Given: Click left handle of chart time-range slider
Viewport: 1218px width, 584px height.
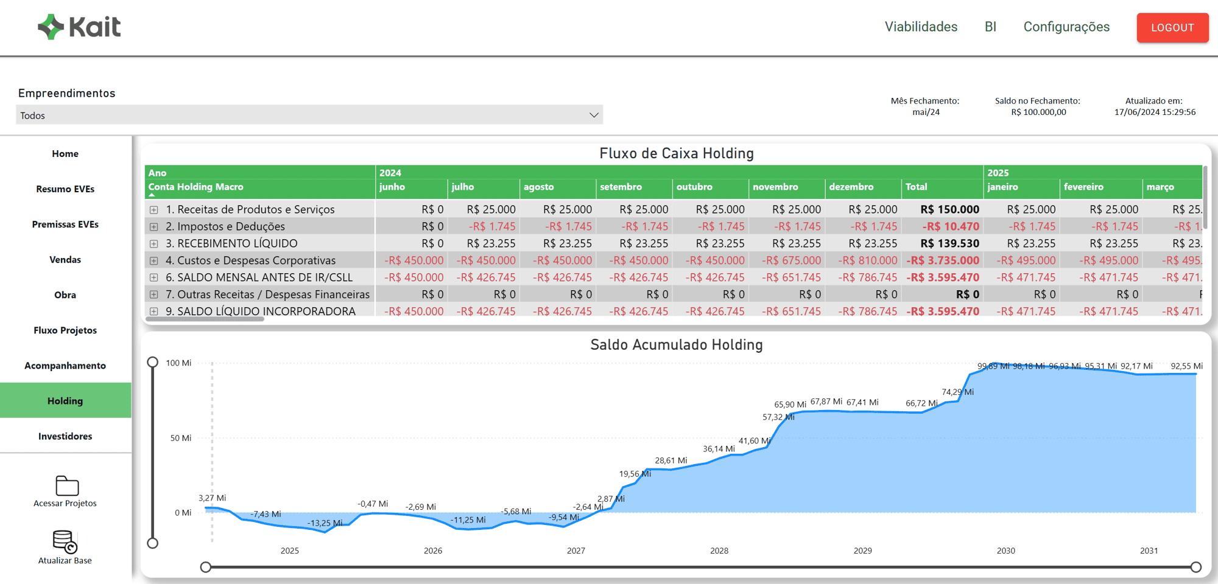Looking at the screenshot, I should pyautogui.click(x=206, y=567).
